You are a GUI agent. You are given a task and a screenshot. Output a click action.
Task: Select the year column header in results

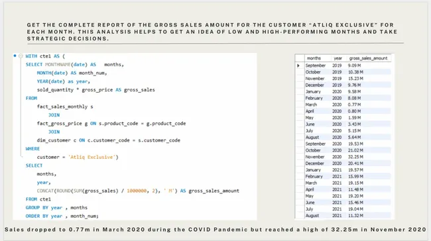point(338,58)
